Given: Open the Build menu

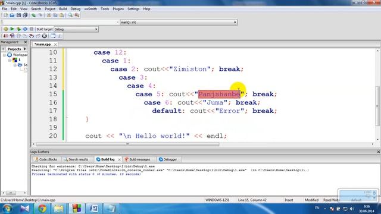Looking at the screenshot, I should pyautogui.click(x=63, y=9).
